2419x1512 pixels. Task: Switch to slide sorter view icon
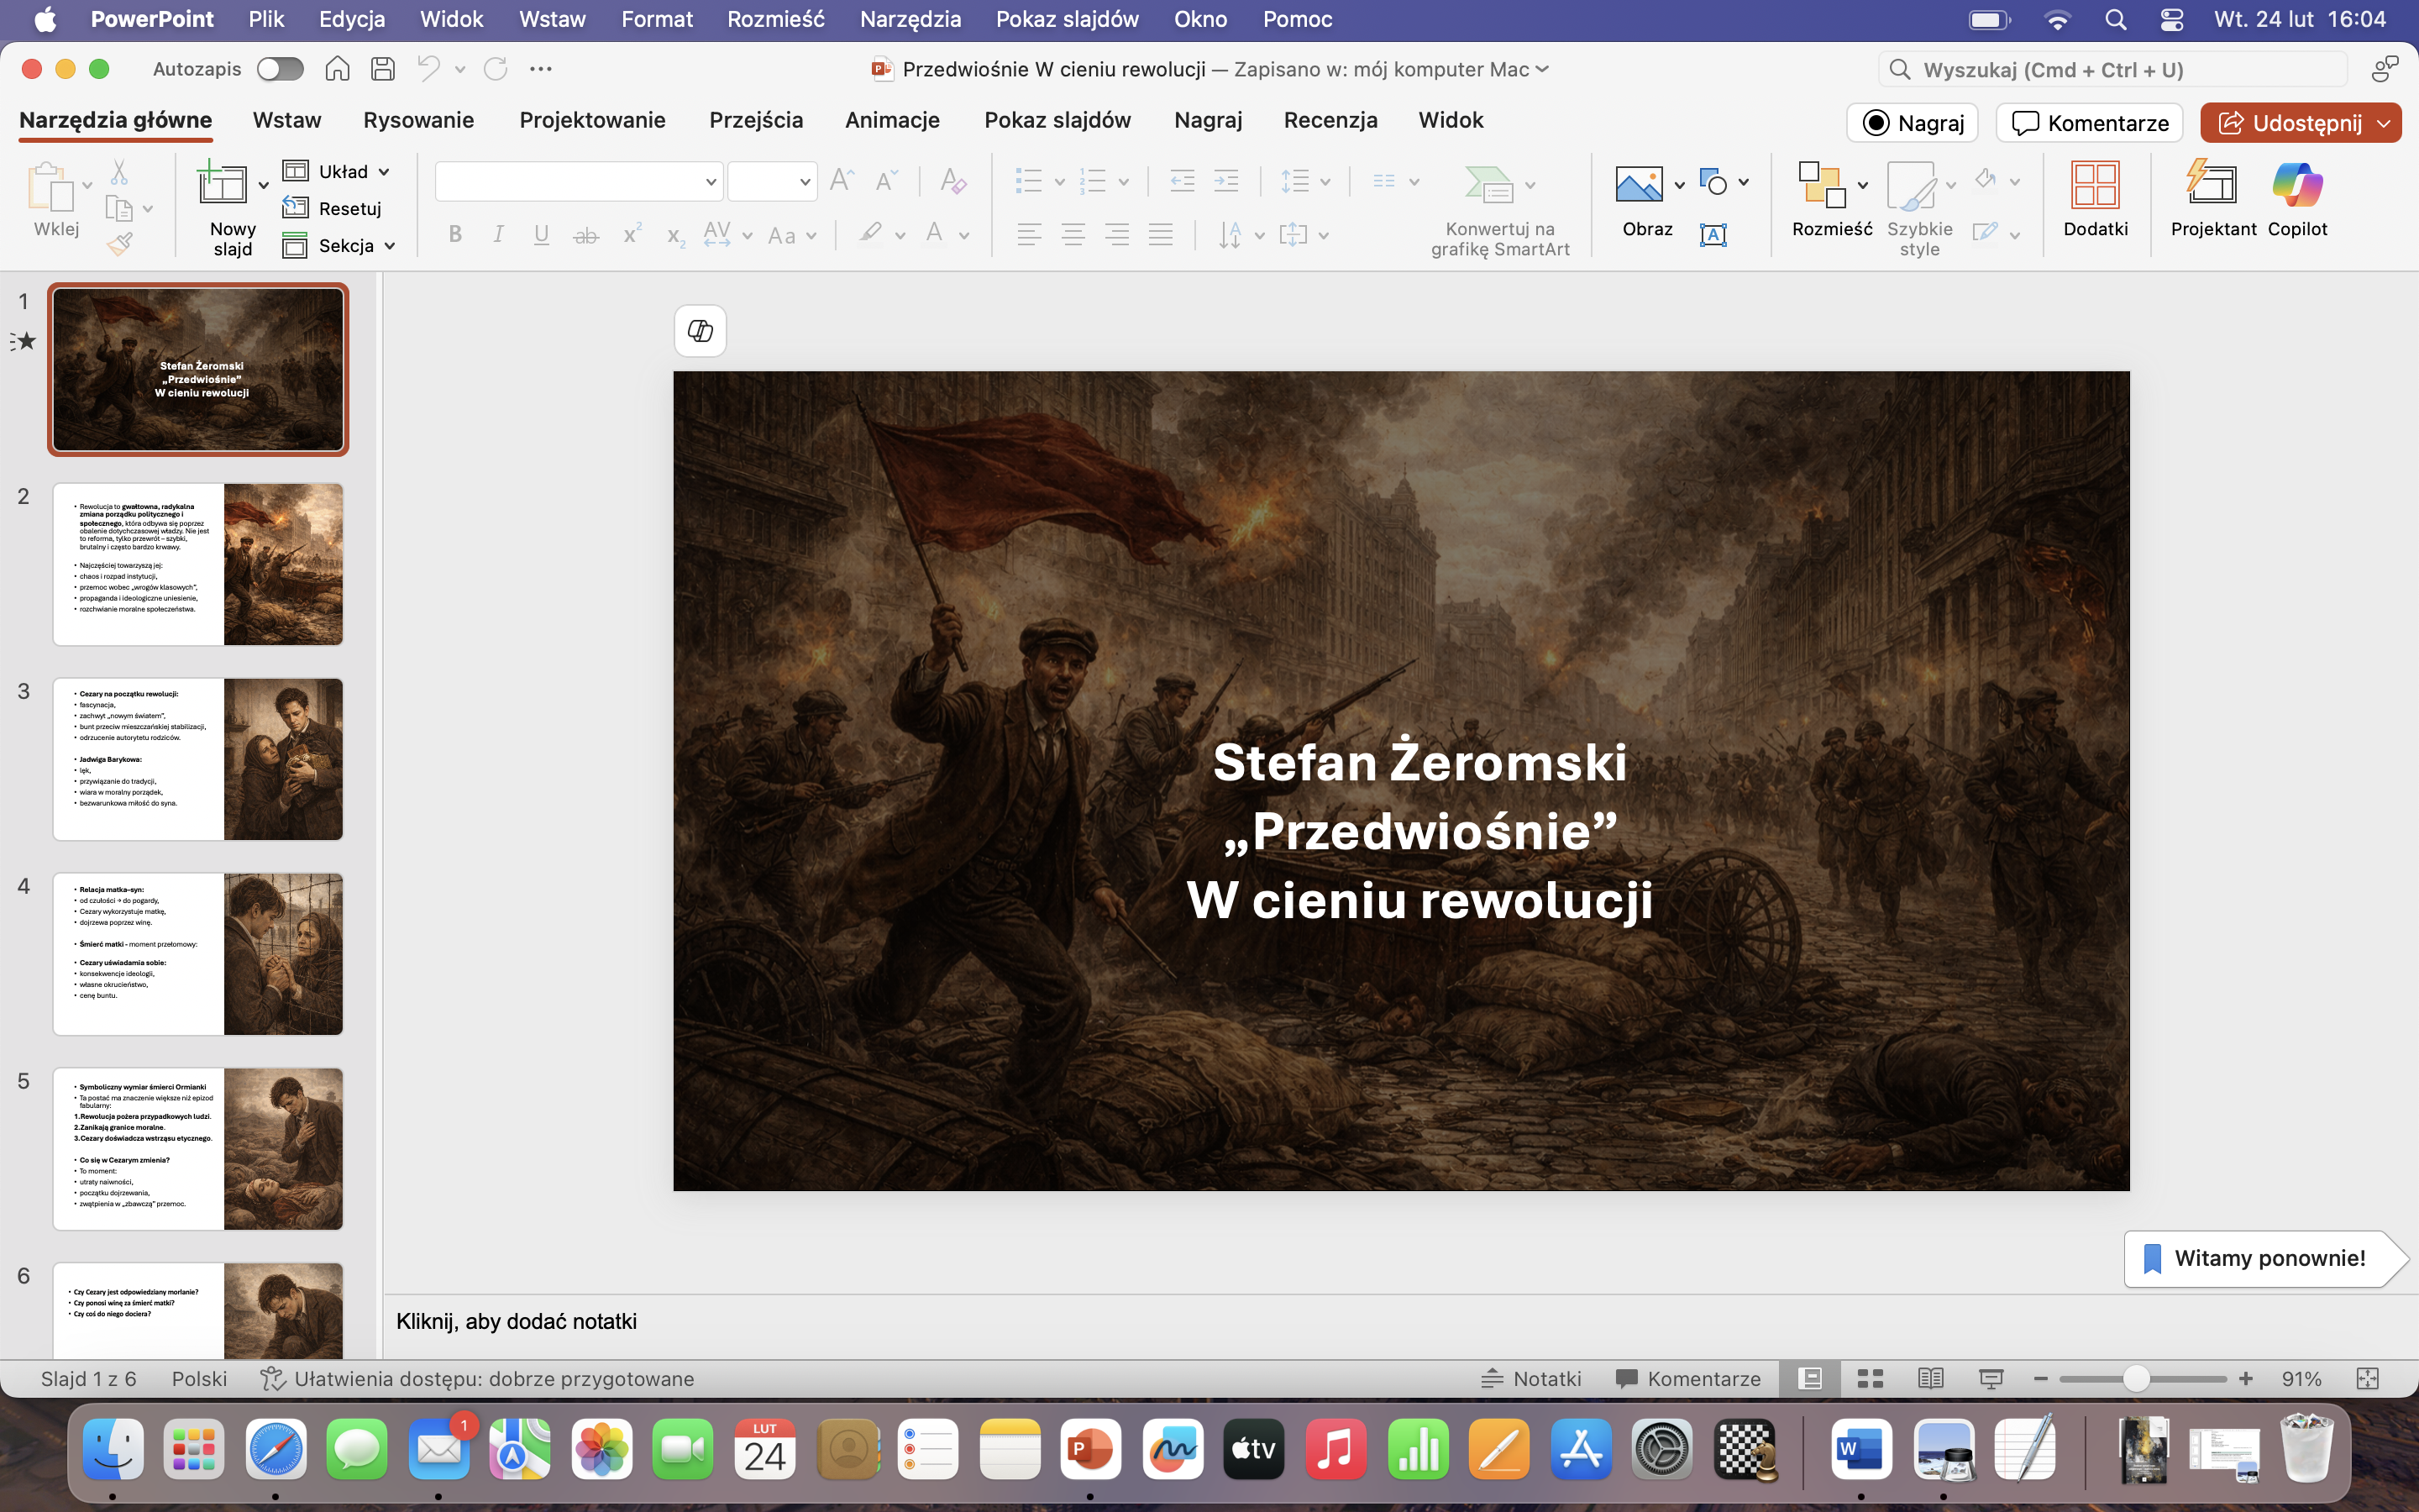[x=1871, y=1379]
